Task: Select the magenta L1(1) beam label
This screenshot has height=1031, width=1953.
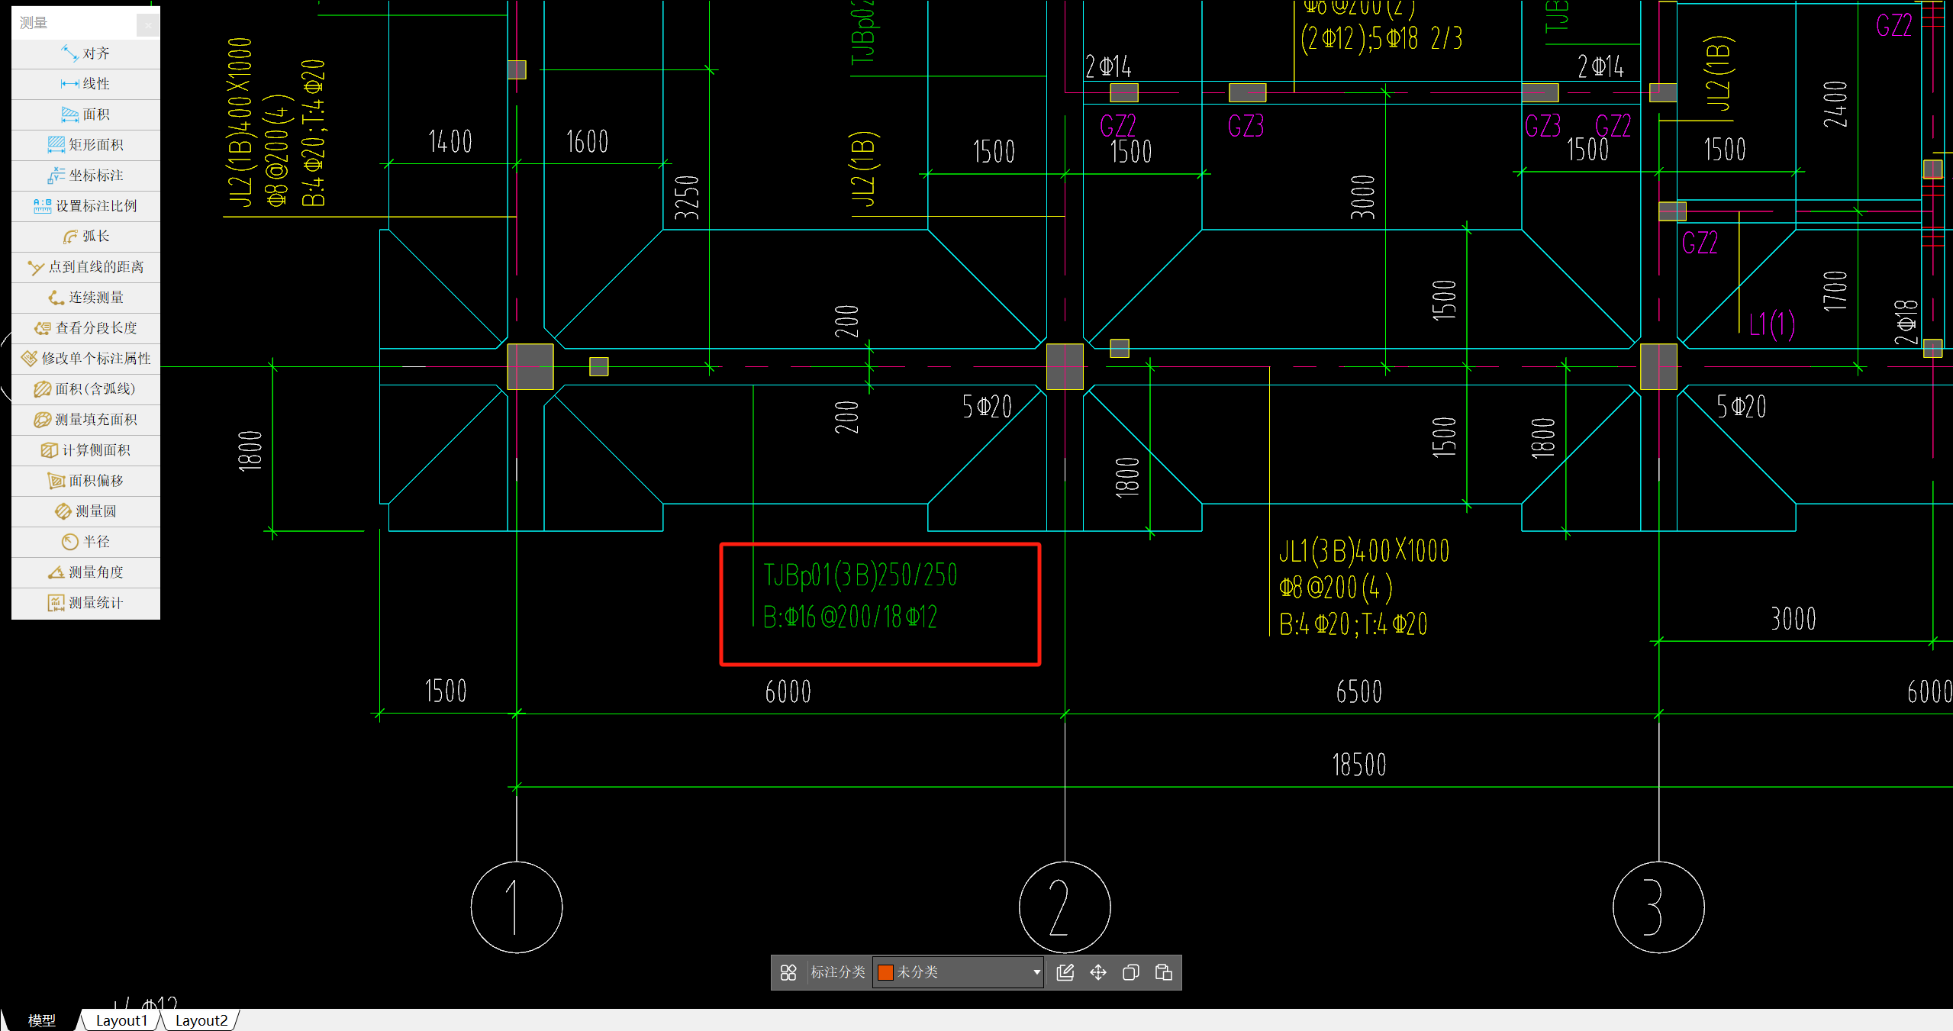Action: tap(1772, 325)
